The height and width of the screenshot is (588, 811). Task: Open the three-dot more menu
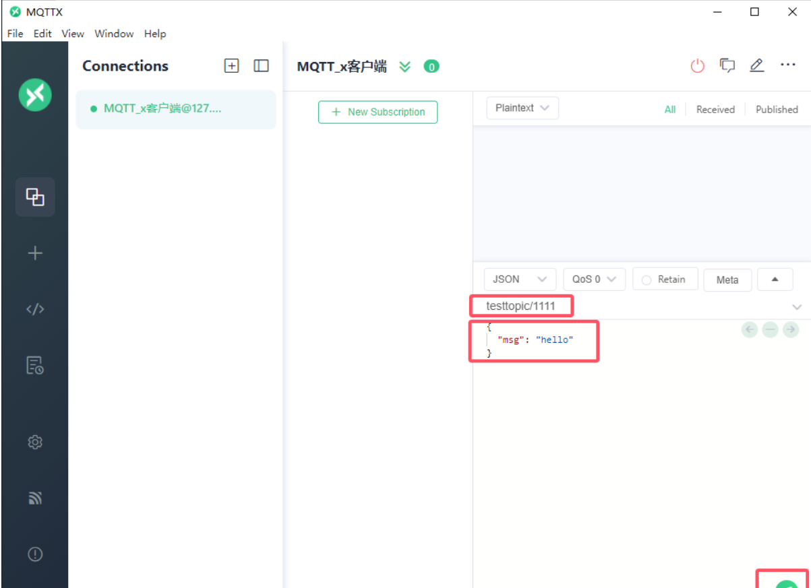(788, 65)
